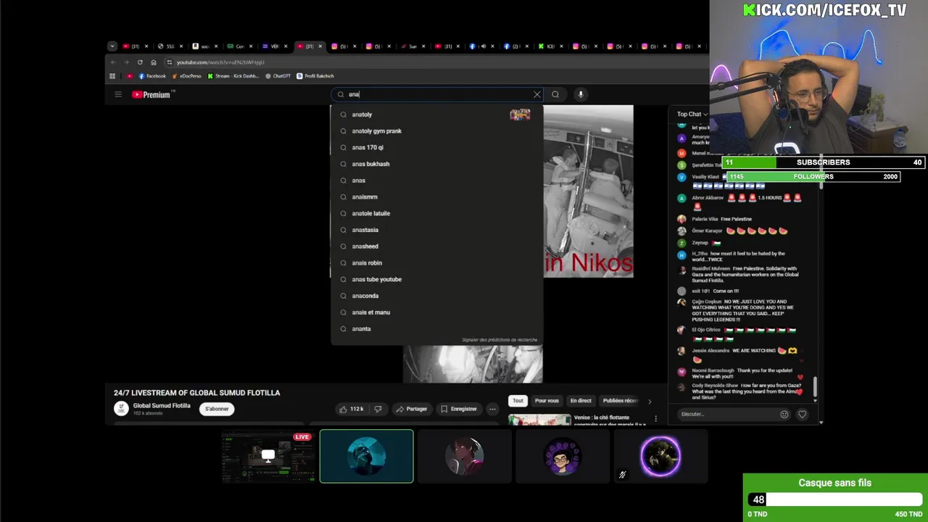The image size is (928, 522).
Task: Choose the 'anaconda' suggestion
Action: 437,296
